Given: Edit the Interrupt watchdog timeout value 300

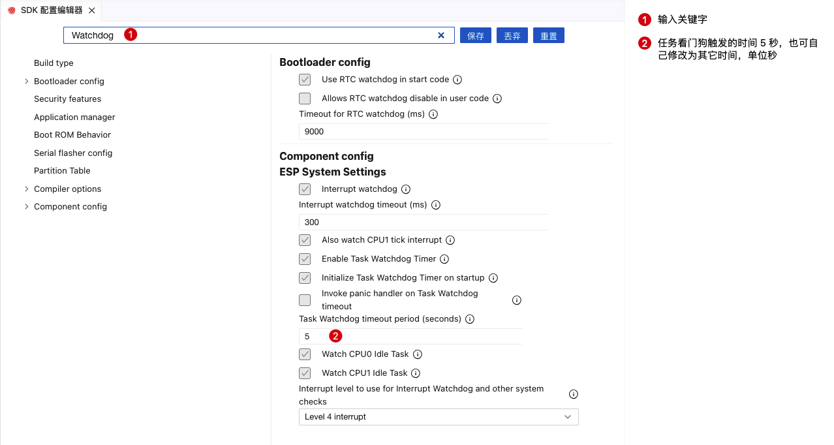Looking at the screenshot, I should coord(424,222).
